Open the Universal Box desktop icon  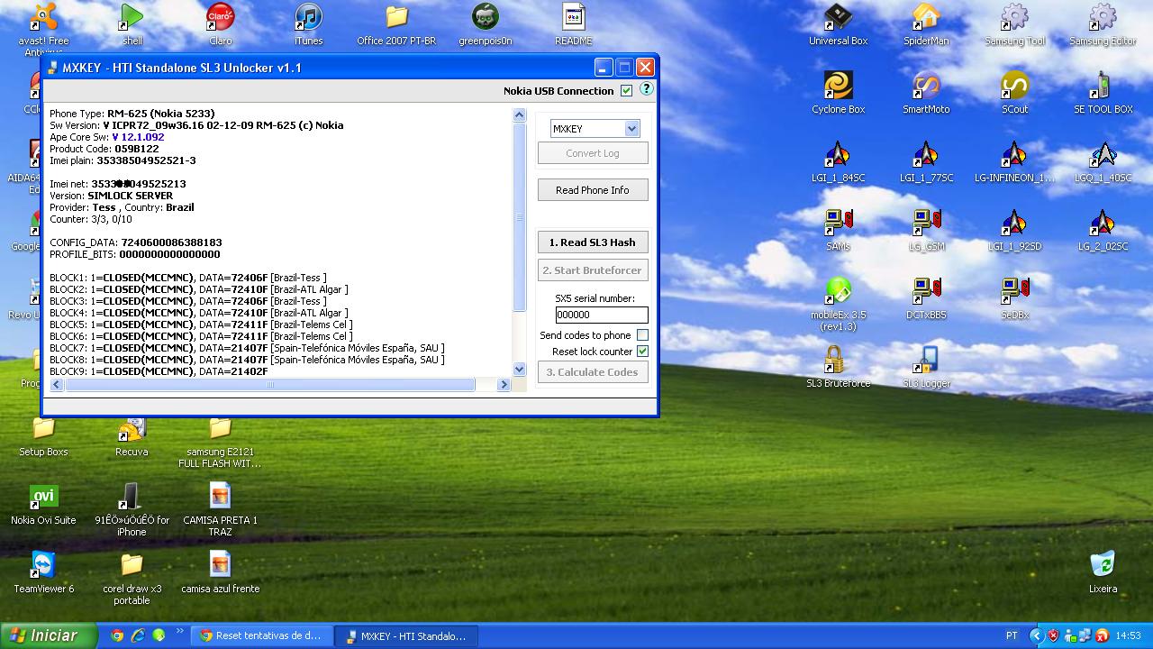838,24
